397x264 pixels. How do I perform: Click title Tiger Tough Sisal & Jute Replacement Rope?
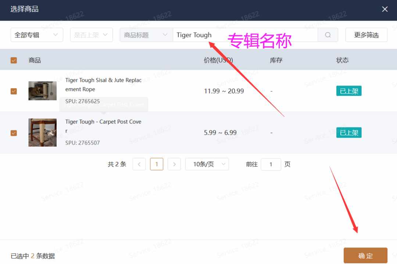click(103, 85)
